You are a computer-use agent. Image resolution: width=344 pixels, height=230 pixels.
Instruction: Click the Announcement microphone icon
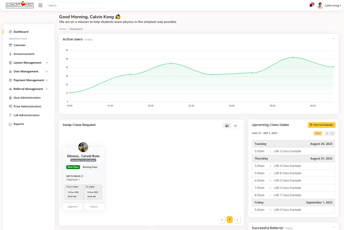(10, 54)
